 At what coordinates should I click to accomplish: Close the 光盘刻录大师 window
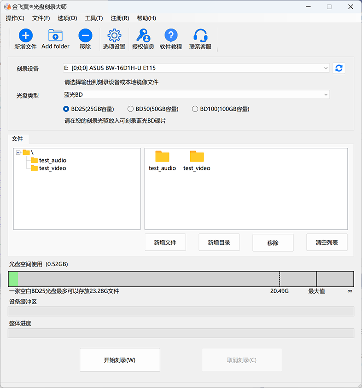pos(350,7)
